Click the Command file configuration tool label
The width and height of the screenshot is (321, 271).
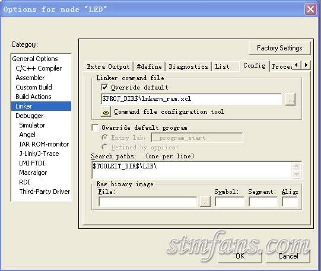pyautogui.click(x=169, y=112)
